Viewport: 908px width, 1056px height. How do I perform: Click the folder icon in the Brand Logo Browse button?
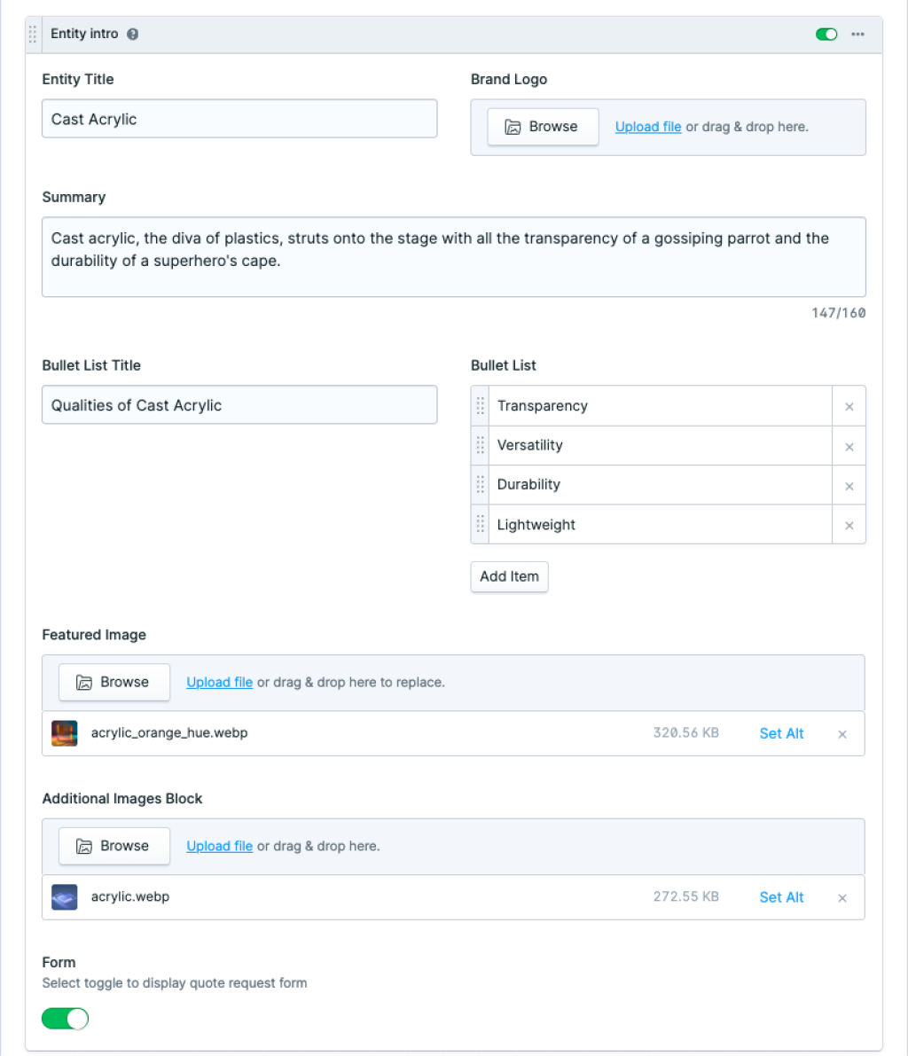pos(513,127)
